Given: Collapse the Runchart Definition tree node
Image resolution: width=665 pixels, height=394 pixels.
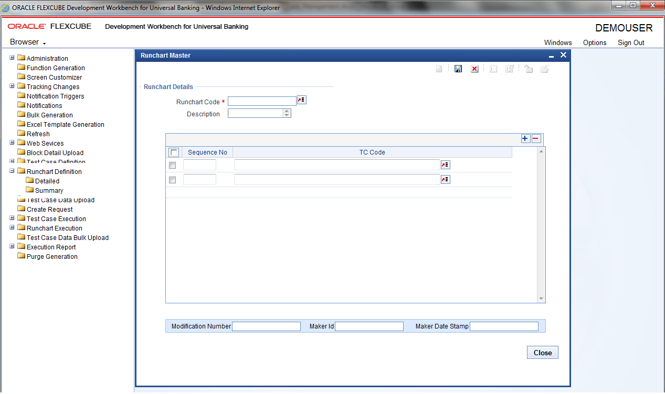Looking at the screenshot, I should coord(12,171).
